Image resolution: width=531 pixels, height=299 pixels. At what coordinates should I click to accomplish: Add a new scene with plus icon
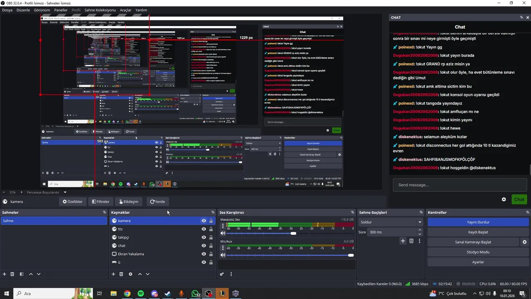click(5, 274)
